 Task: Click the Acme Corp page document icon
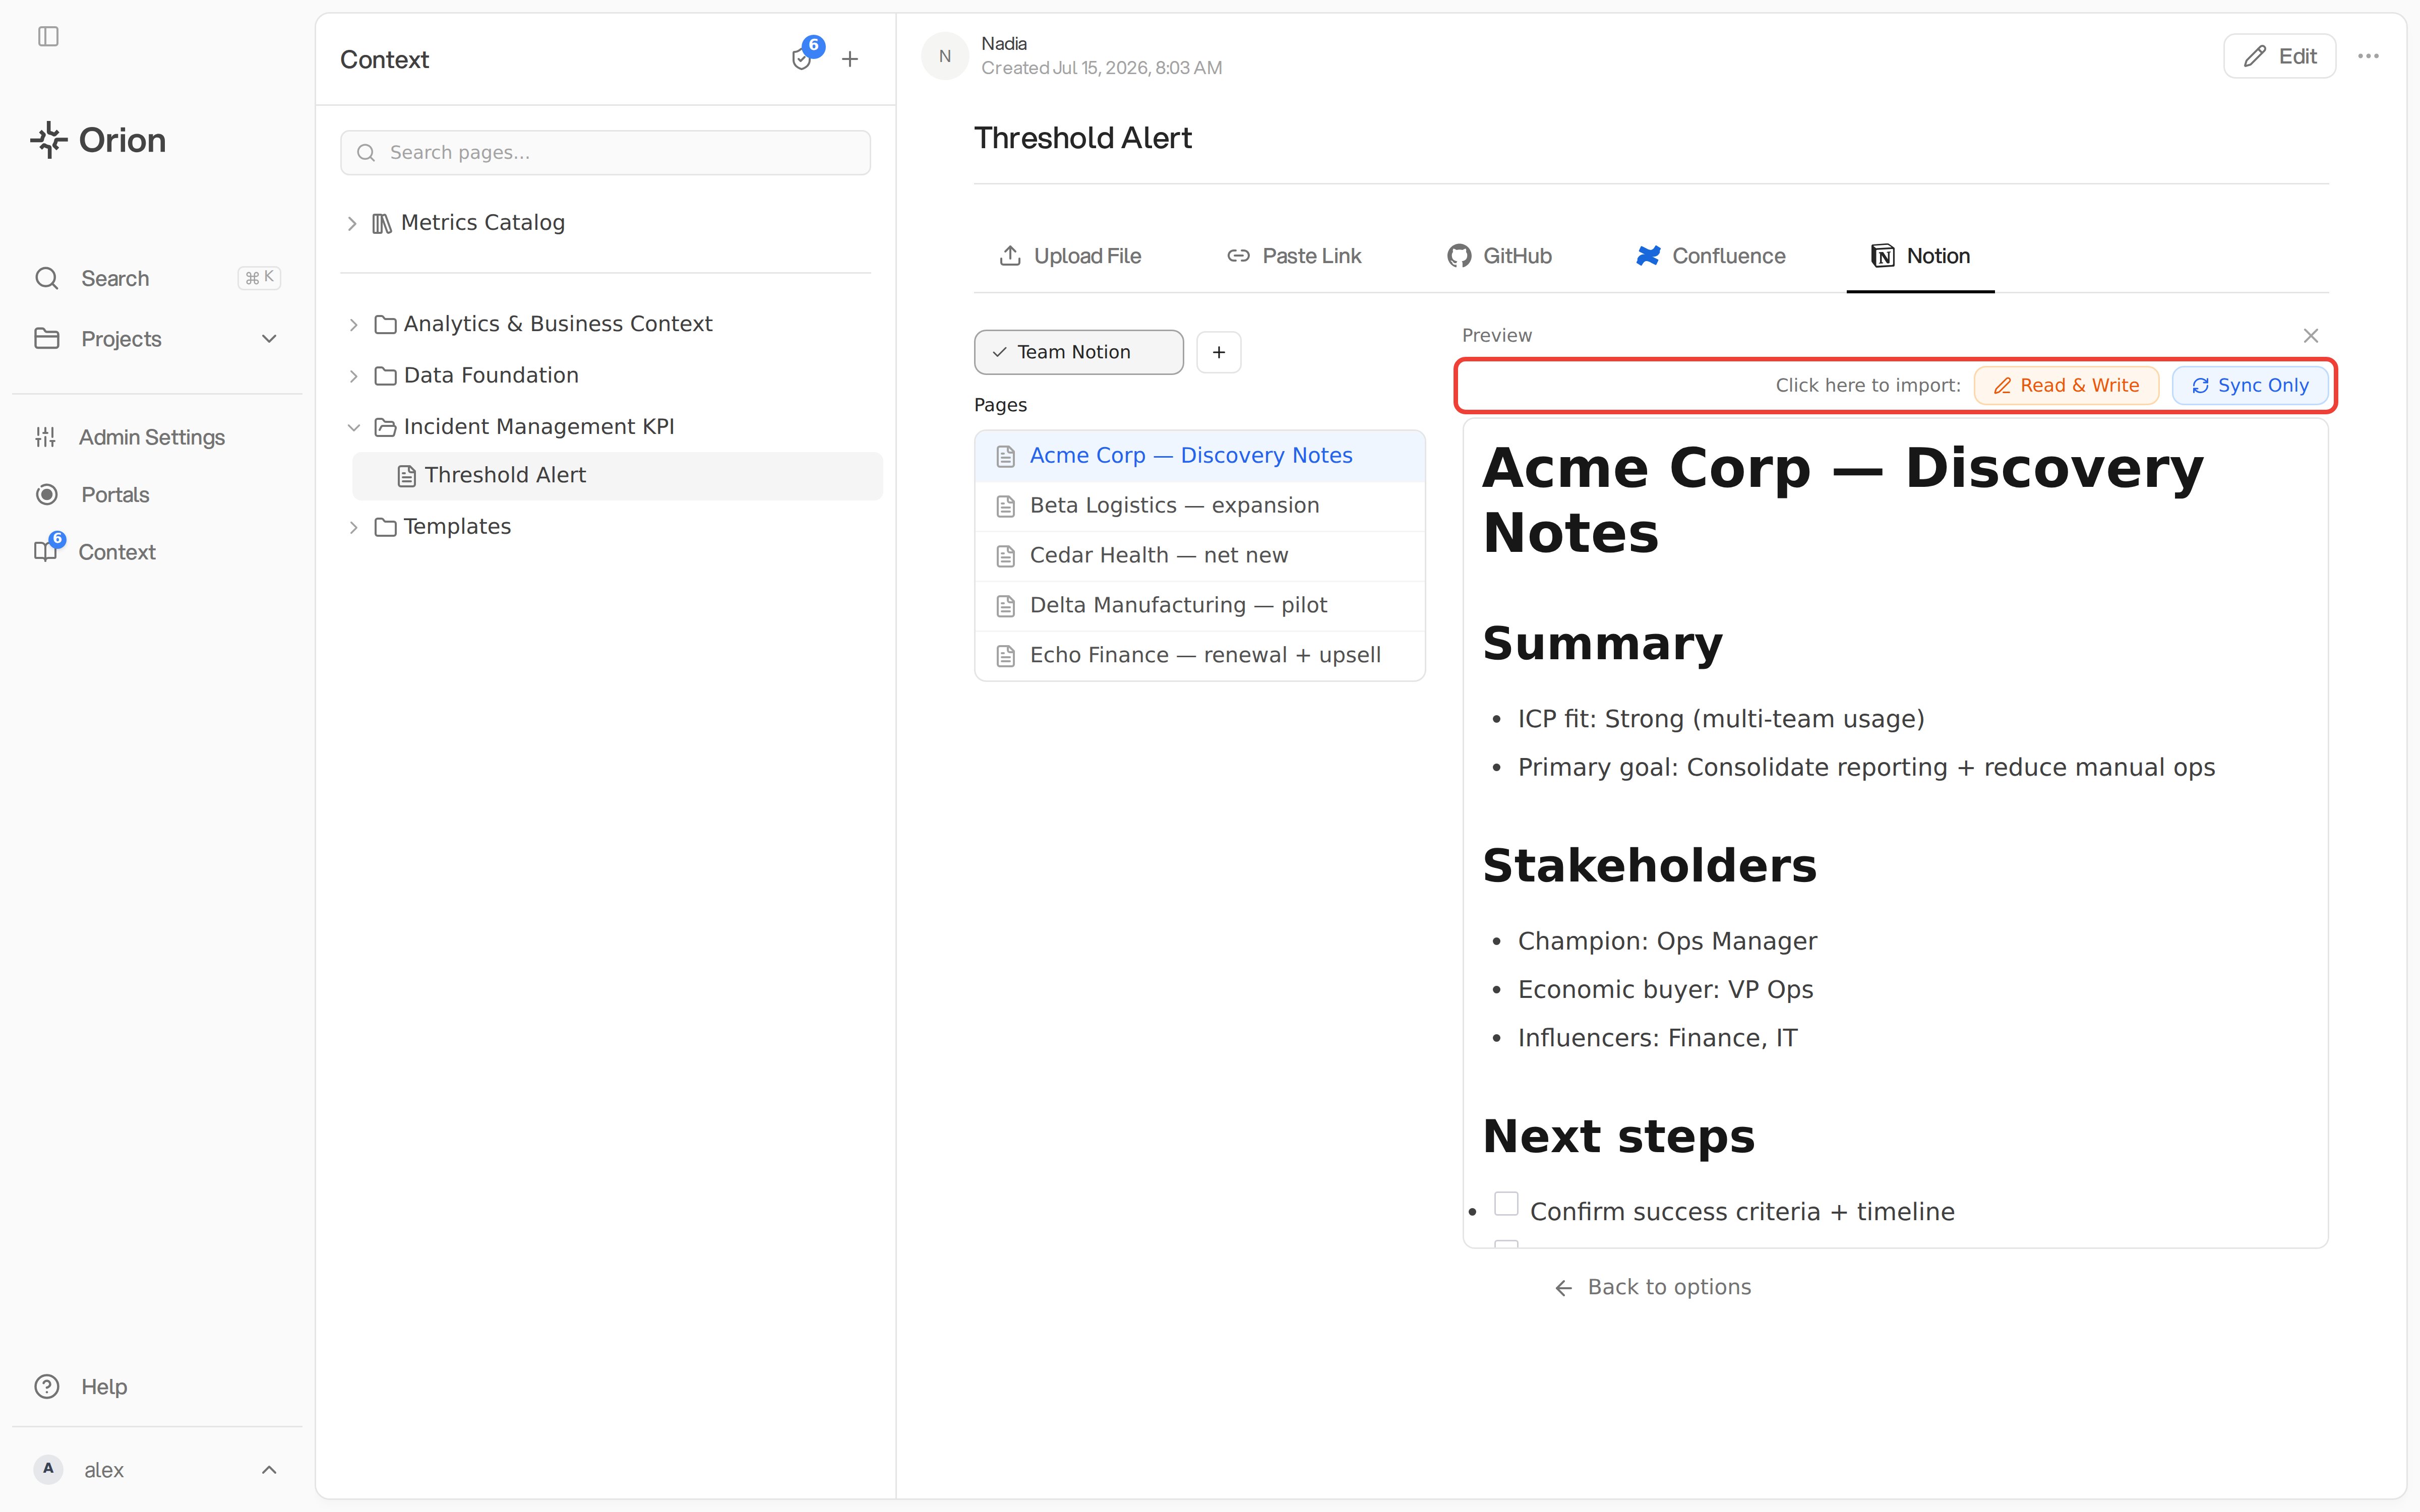[1006, 457]
